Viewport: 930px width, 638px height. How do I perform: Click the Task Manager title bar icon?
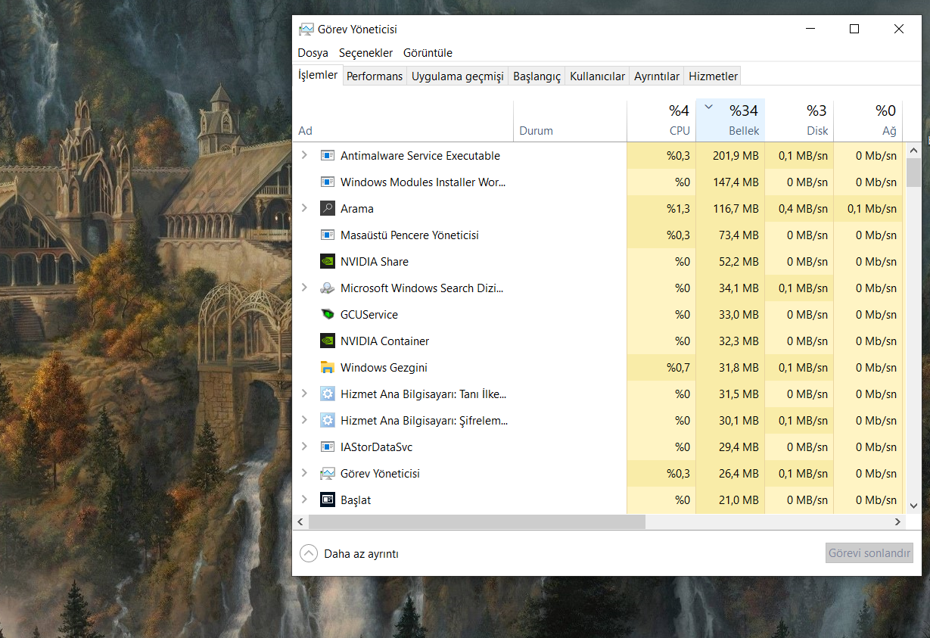point(306,30)
